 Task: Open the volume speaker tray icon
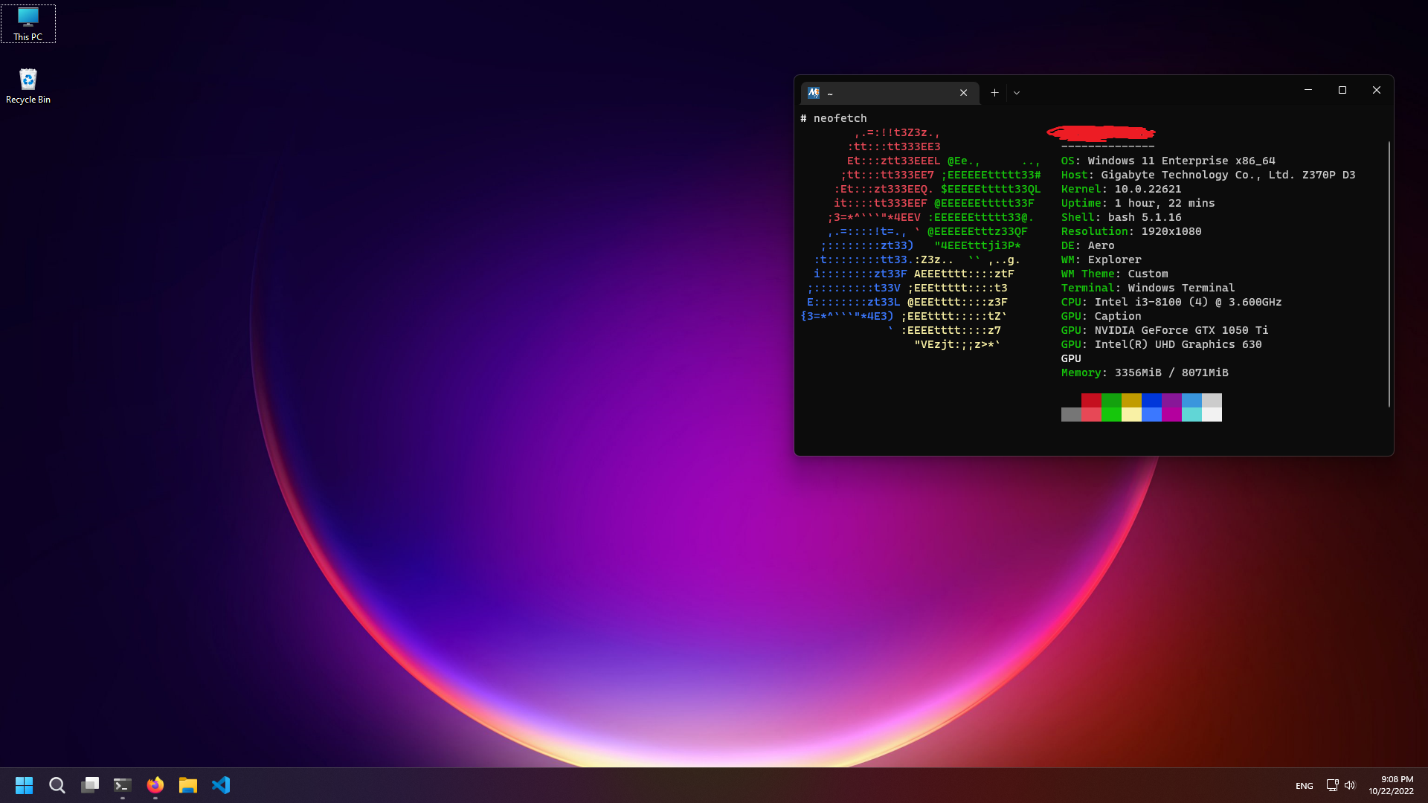pyautogui.click(x=1350, y=785)
